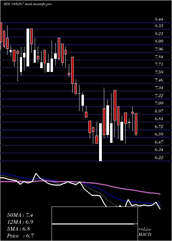Click the 7.46 price axis label
This screenshot has height=241, width=172.
[x=159, y=80]
